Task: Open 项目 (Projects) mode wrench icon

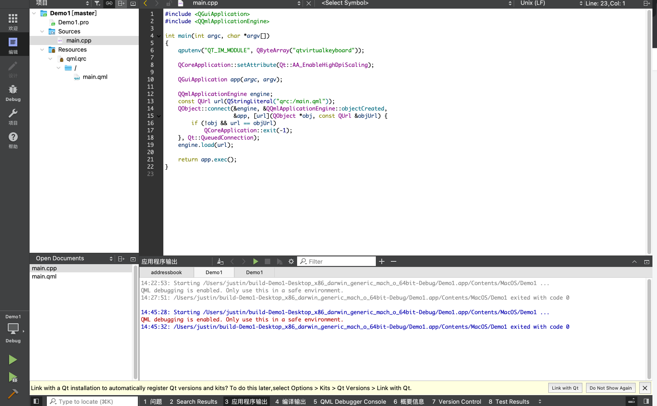Action: coord(13,116)
